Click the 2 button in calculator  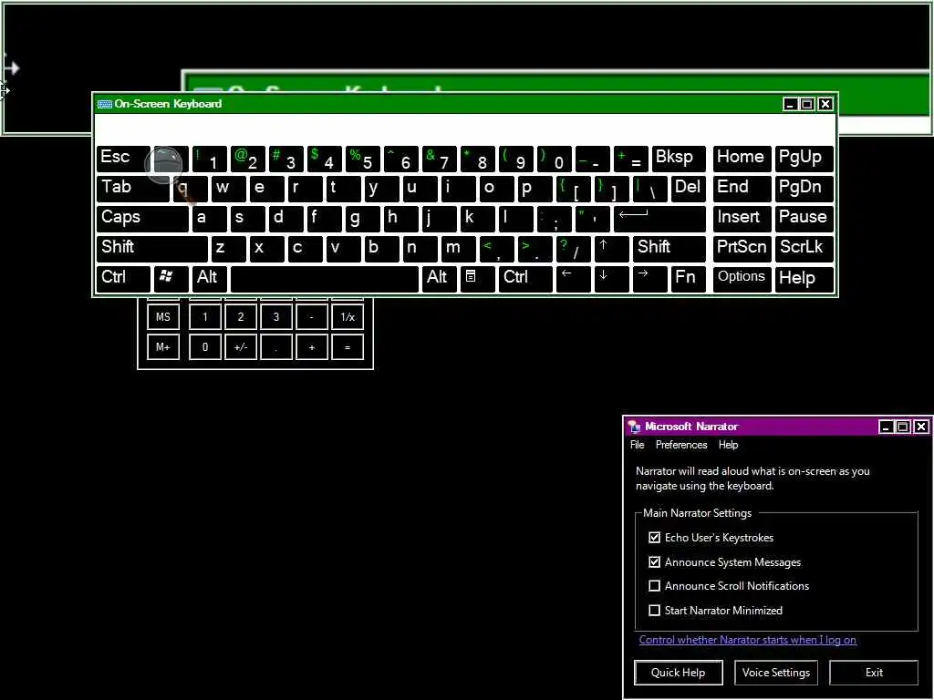point(241,316)
